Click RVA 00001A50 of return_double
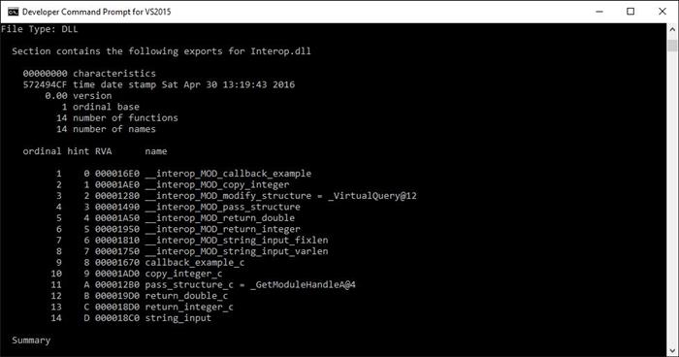The image size is (679, 357). pos(117,218)
